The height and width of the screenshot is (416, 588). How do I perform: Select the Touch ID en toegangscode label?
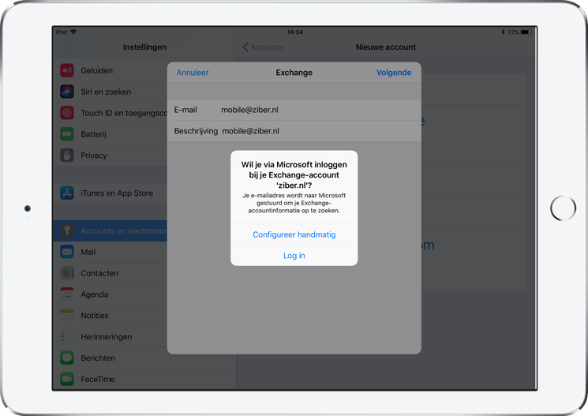(124, 113)
